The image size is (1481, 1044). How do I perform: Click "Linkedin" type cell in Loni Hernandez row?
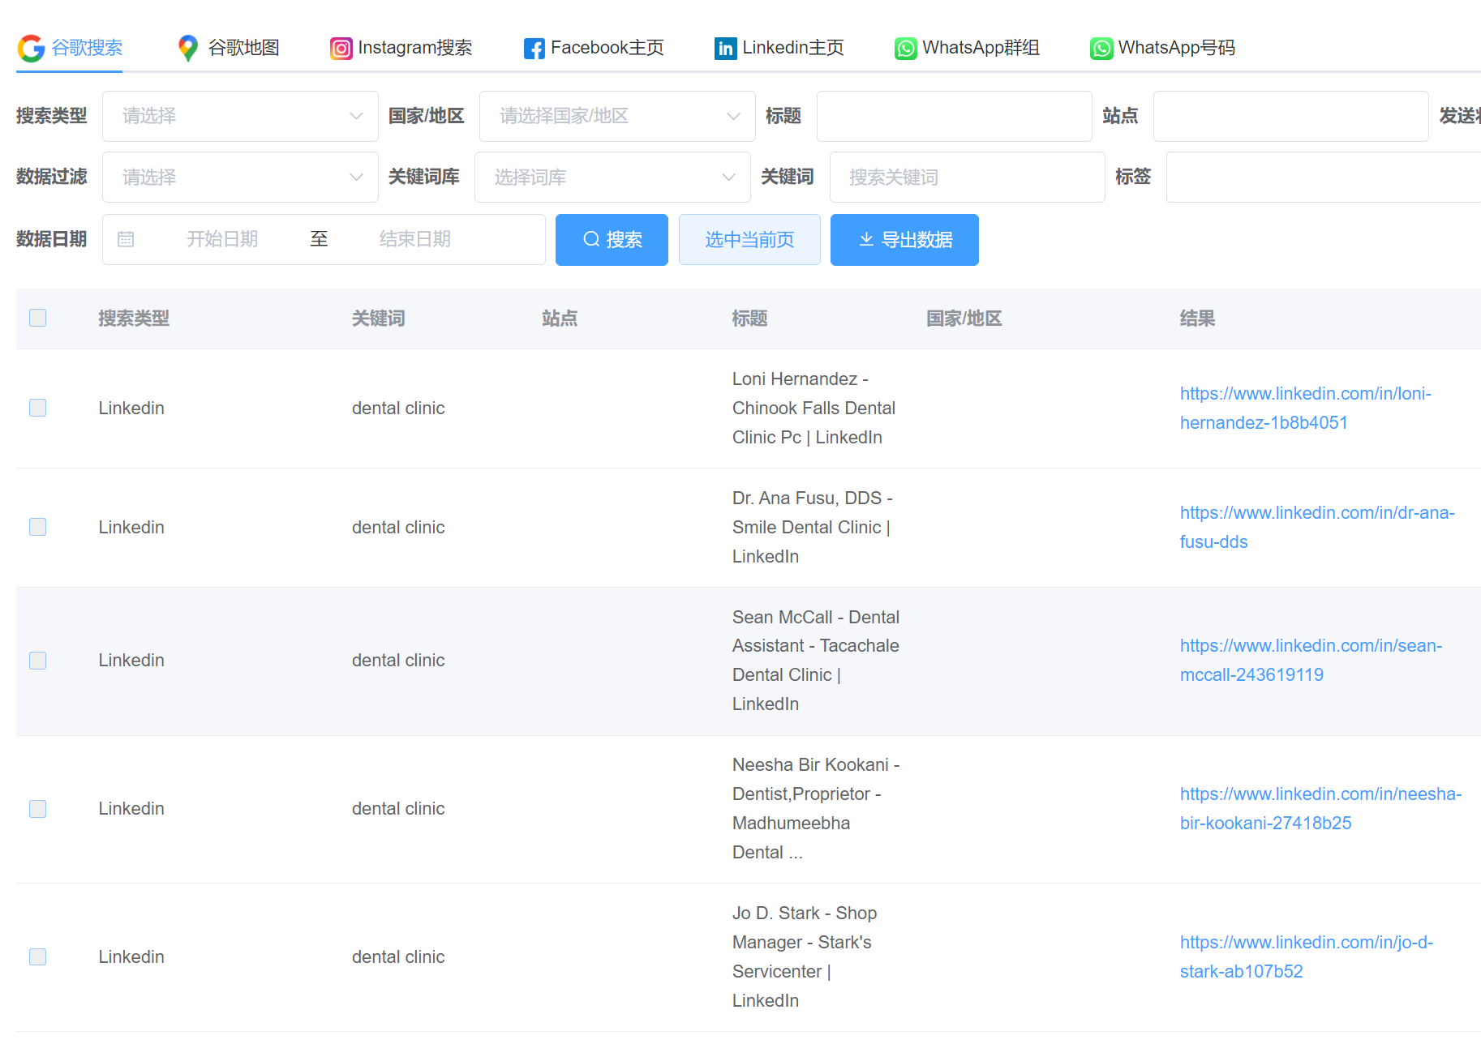131,409
